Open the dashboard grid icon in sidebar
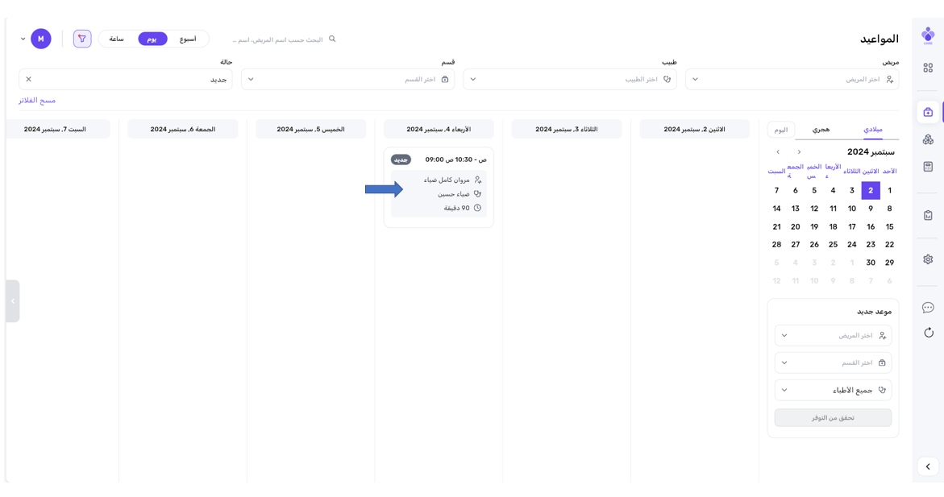The image size is (944, 497). pos(928,68)
